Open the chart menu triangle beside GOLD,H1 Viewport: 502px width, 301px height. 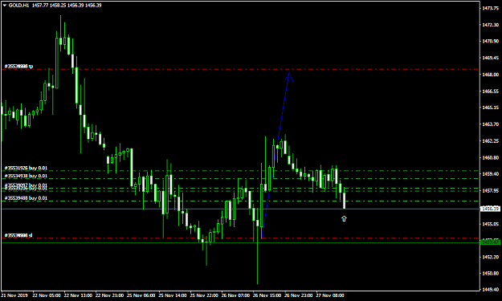click(x=5, y=6)
